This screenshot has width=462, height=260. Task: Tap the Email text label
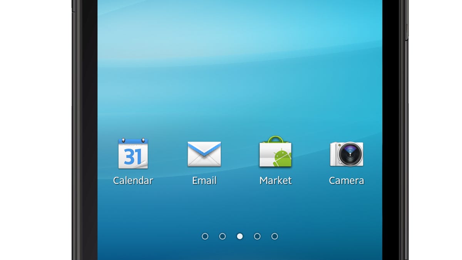(204, 180)
